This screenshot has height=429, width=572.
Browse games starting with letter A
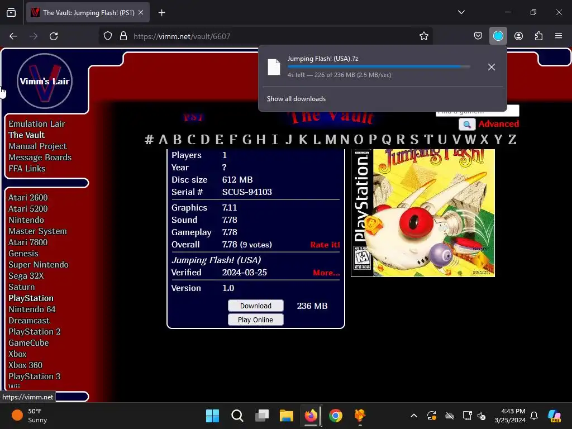[163, 139]
